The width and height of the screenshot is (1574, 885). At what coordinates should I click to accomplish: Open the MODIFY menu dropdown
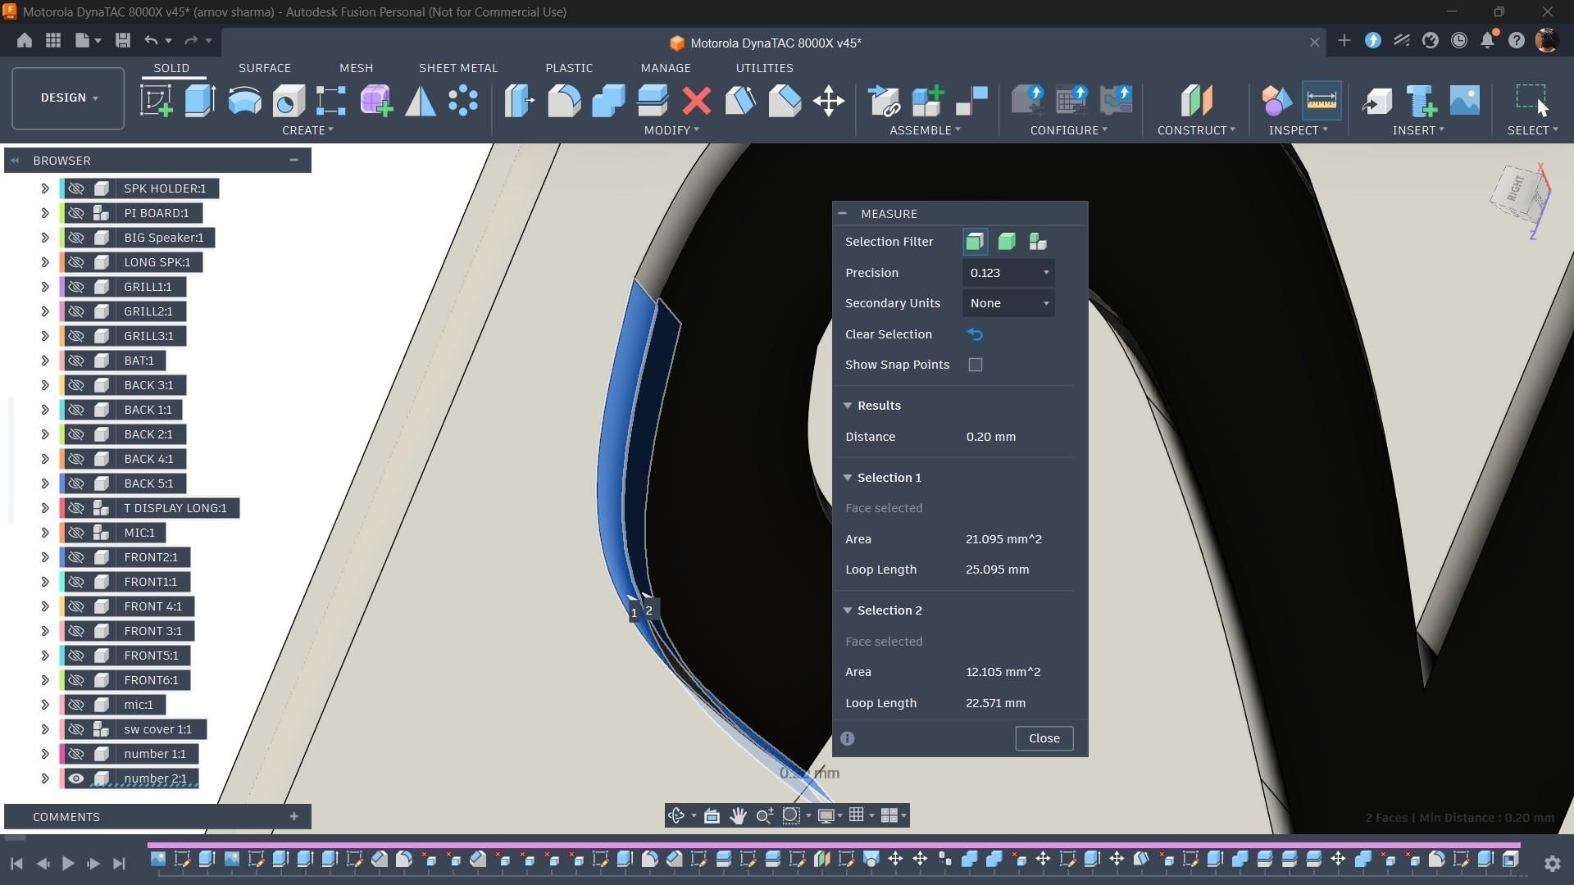pyautogui.click(x=671, y=130)
